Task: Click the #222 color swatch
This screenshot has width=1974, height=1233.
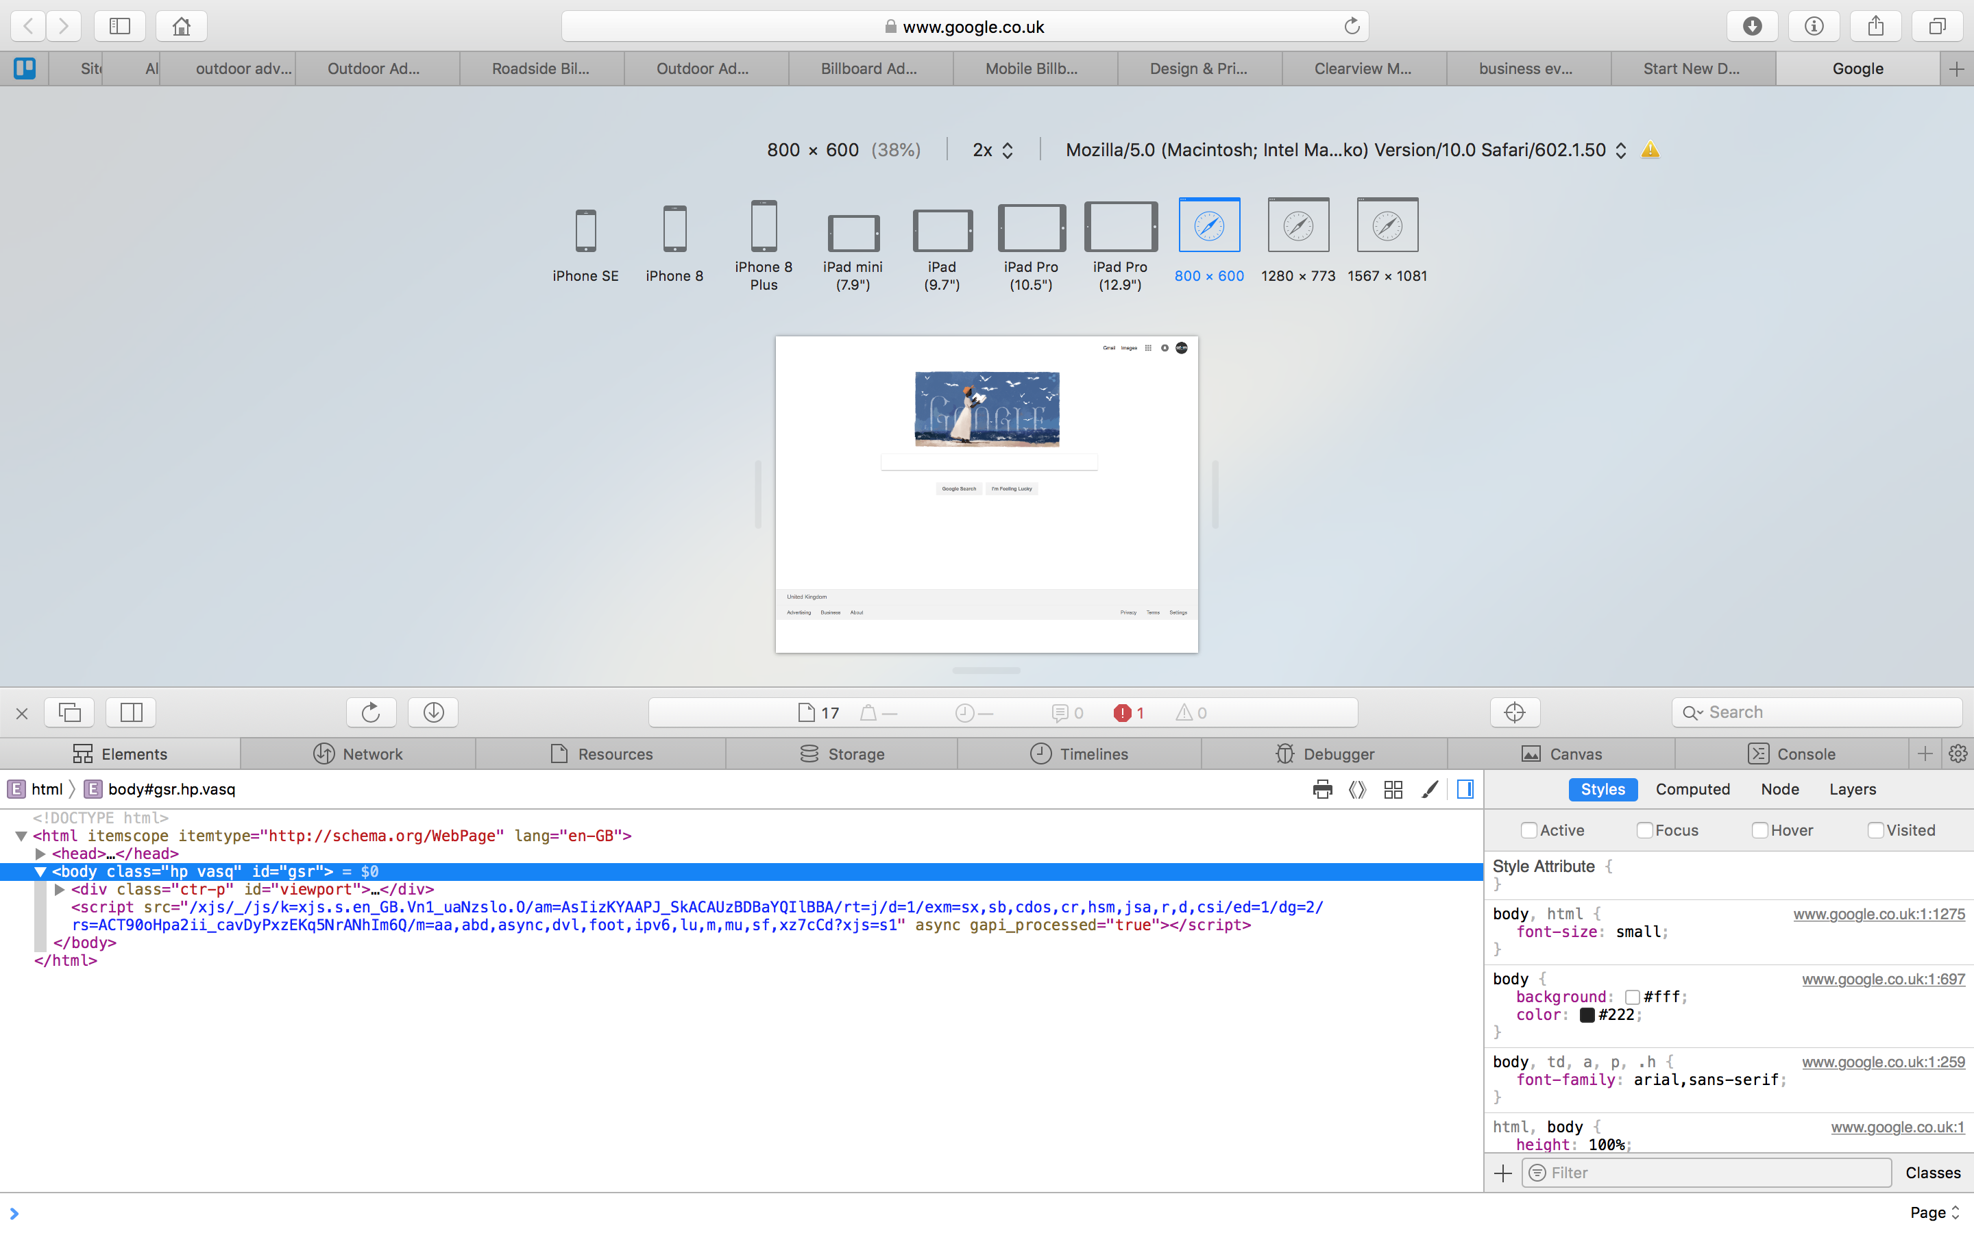Action: (1587, 1014)
